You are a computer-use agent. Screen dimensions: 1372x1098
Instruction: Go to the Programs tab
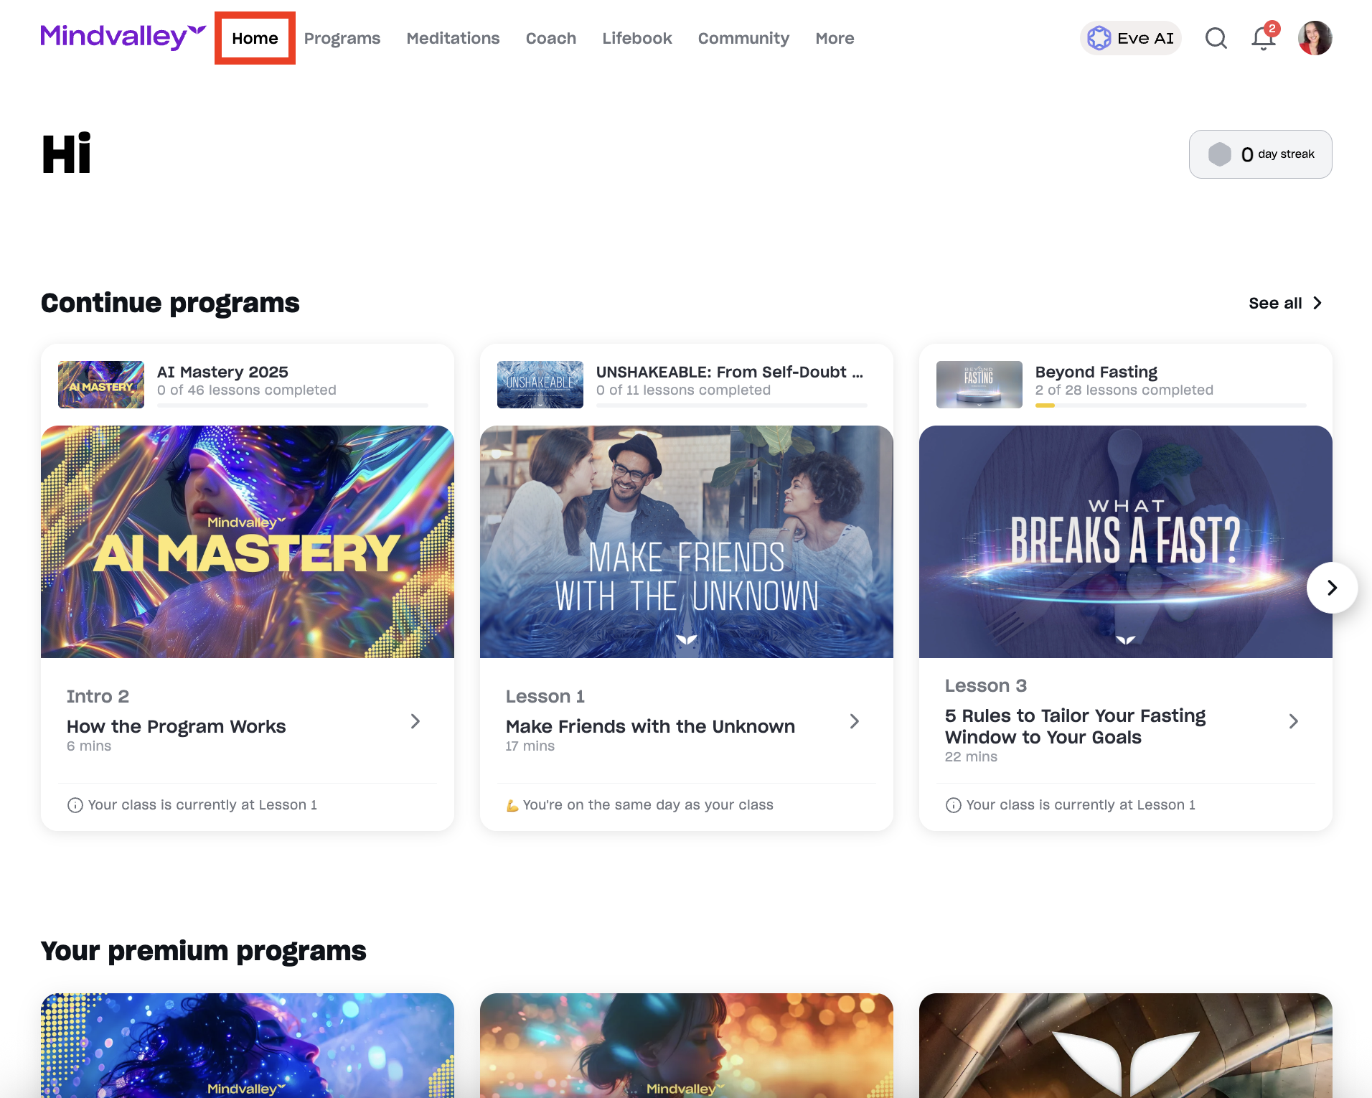click(342, 38)
